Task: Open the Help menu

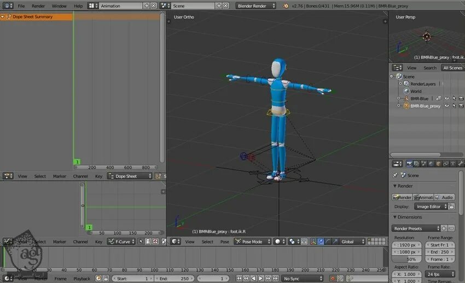Action: [x=78, y=6]
